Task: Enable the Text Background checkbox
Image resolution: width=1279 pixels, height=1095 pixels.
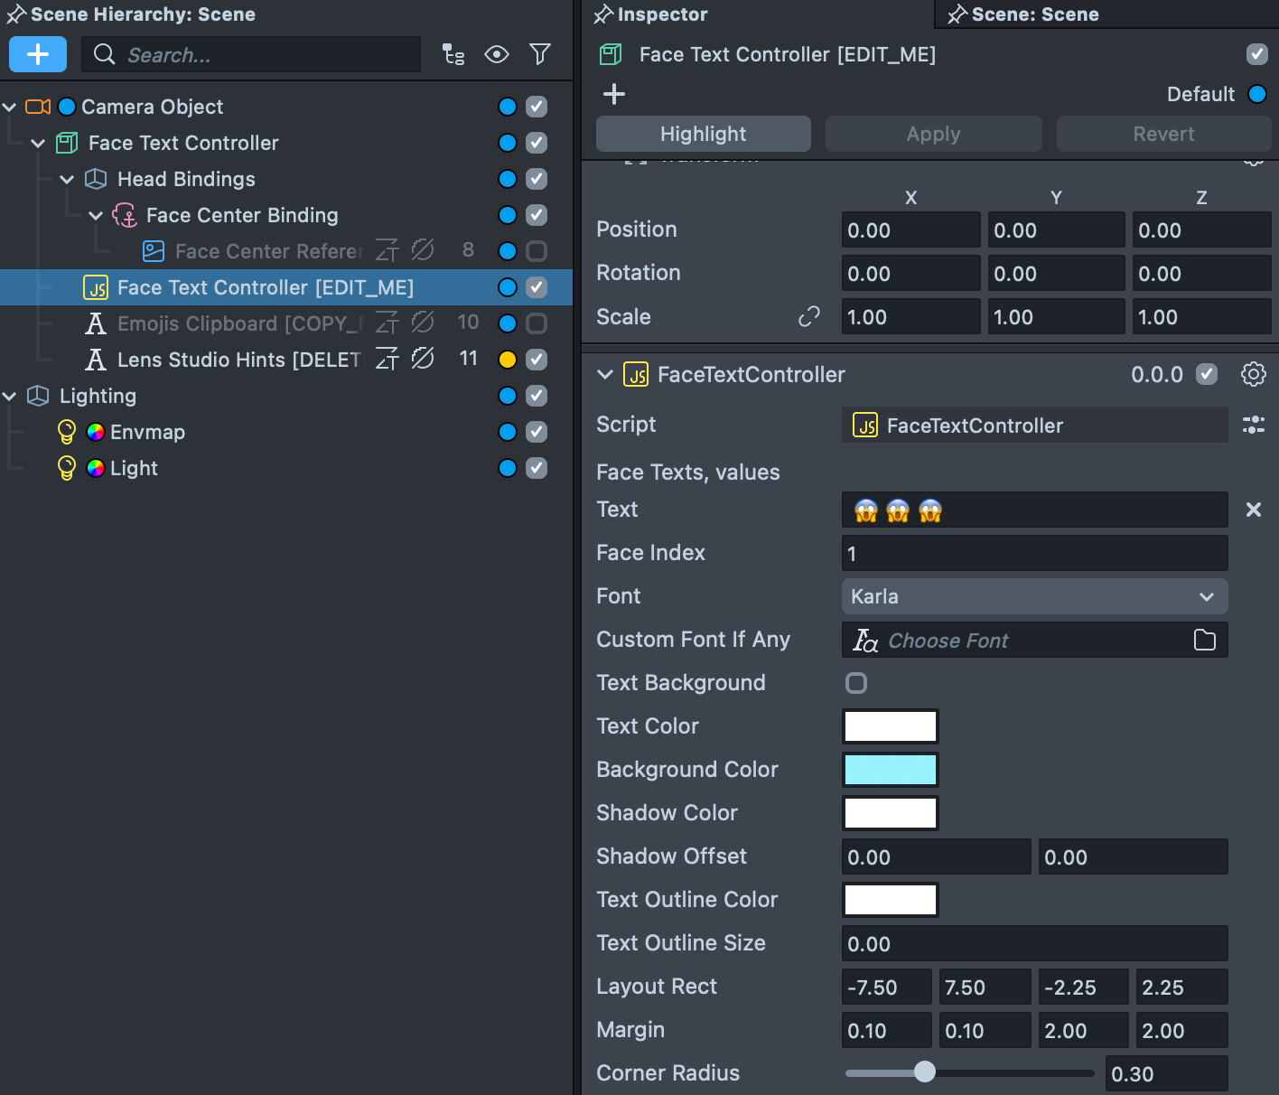Action: 855,683
